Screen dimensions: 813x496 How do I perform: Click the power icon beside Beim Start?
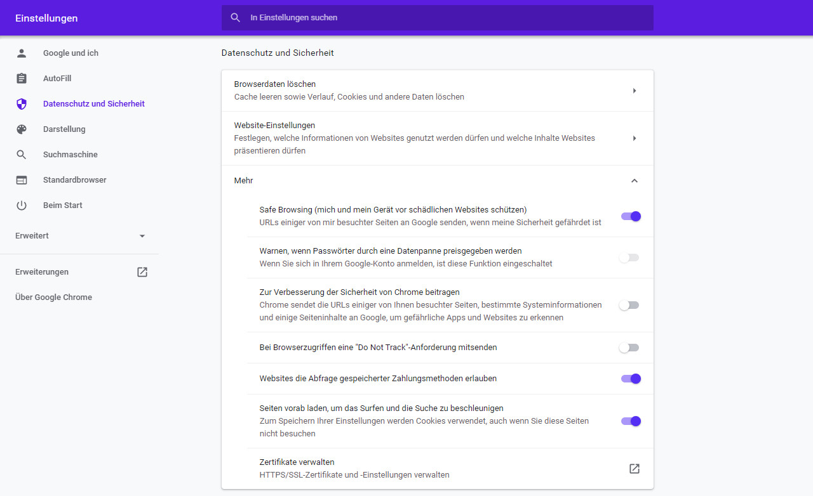(22, 206)
